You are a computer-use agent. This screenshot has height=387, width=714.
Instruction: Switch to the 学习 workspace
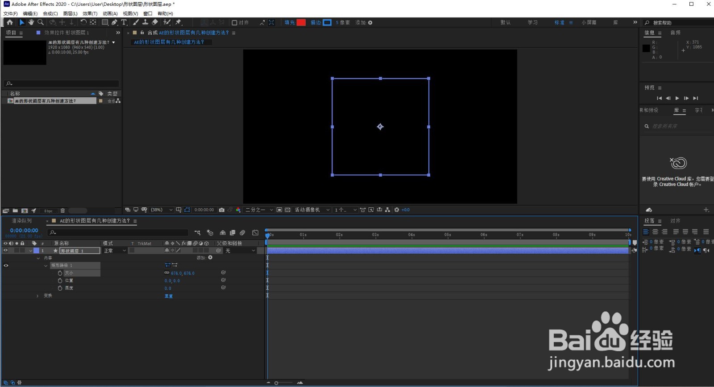coord(532,22)
